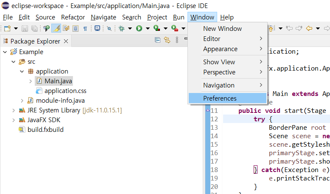Click the Next Edit Location arrow icon

[299, 28]
